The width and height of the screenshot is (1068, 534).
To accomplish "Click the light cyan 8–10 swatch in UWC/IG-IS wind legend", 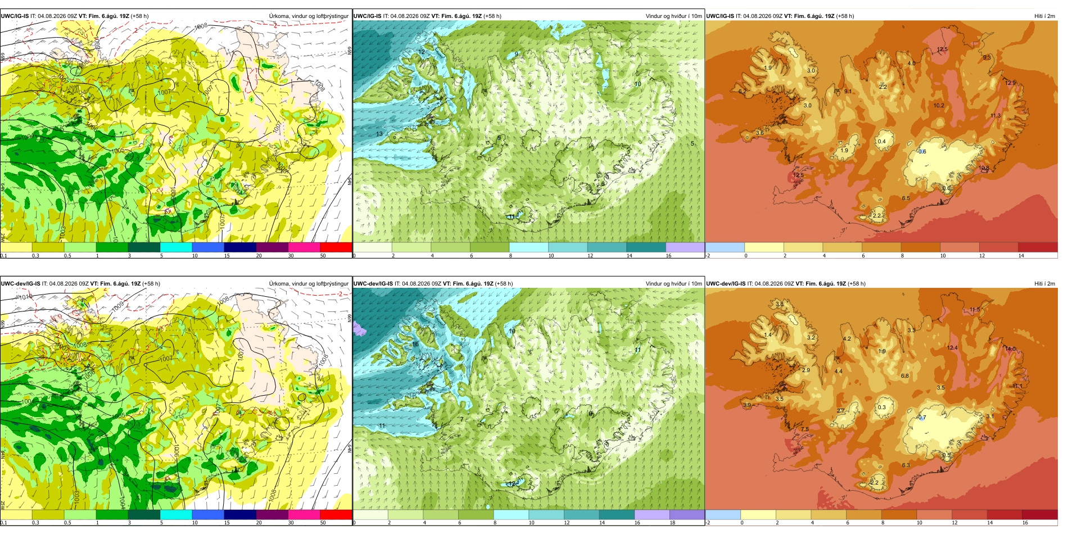I will click(x=528, y=247).
